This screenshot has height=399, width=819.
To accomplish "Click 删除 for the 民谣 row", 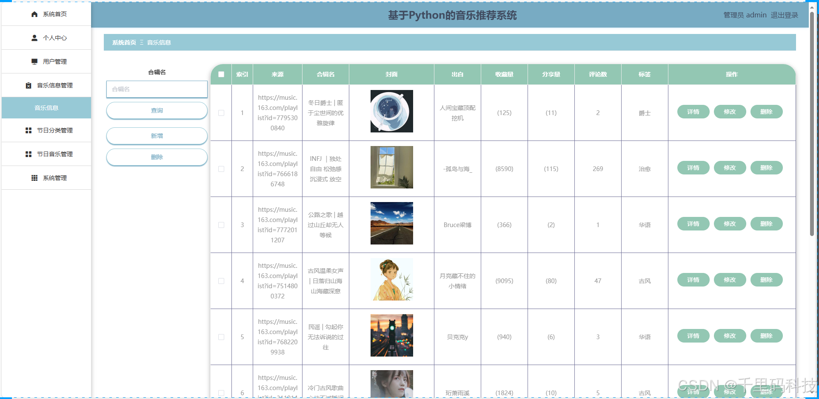I will pos(767,336).
